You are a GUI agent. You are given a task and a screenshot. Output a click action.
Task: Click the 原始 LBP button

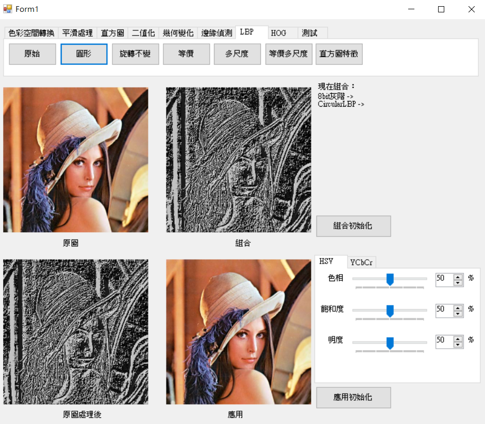32,54
